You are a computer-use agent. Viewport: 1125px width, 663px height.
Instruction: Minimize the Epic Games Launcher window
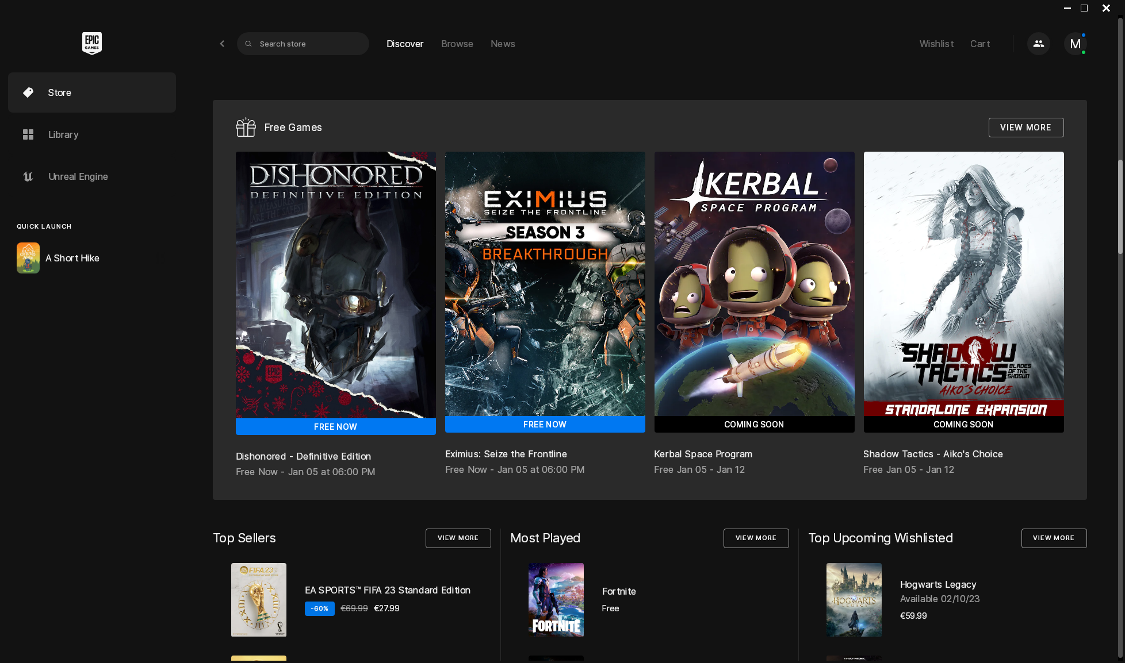pyautogui.click(x=1067, y=8)
